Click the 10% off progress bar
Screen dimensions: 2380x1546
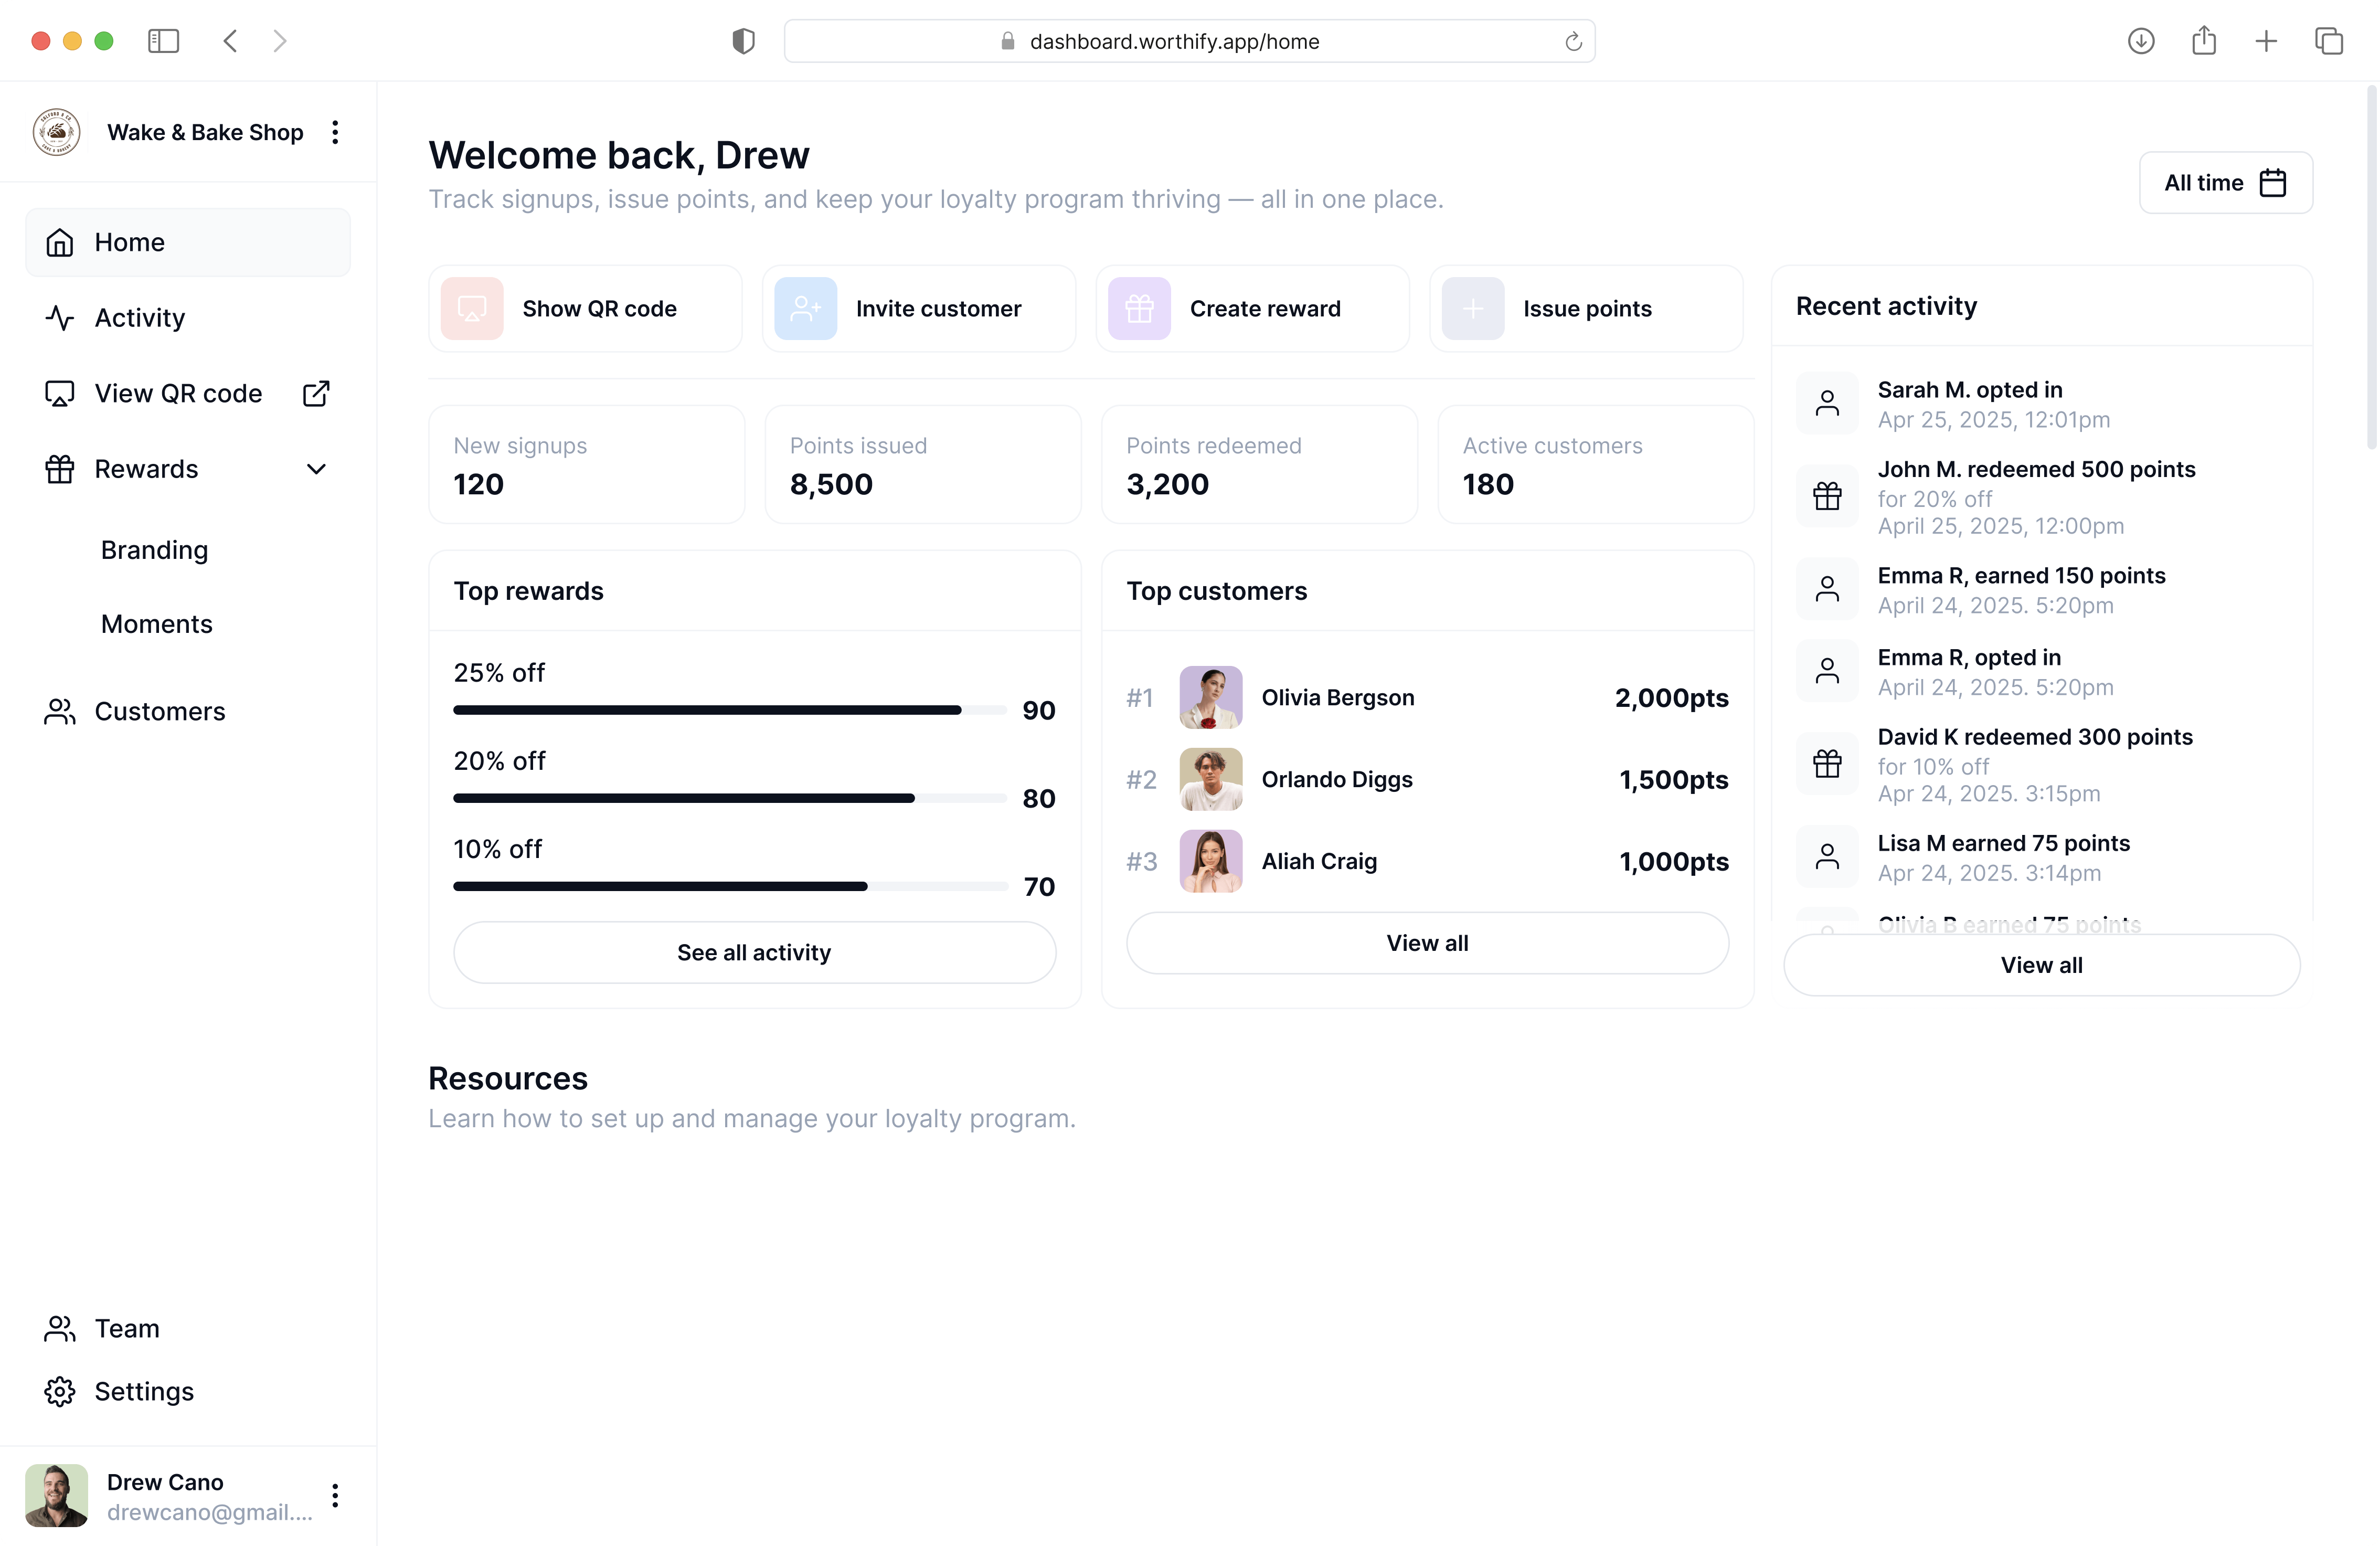pyautogui.click(x=730, y=886)
